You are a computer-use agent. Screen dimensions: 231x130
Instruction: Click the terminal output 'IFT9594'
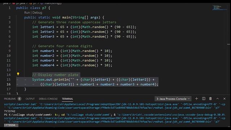point(10,125)
